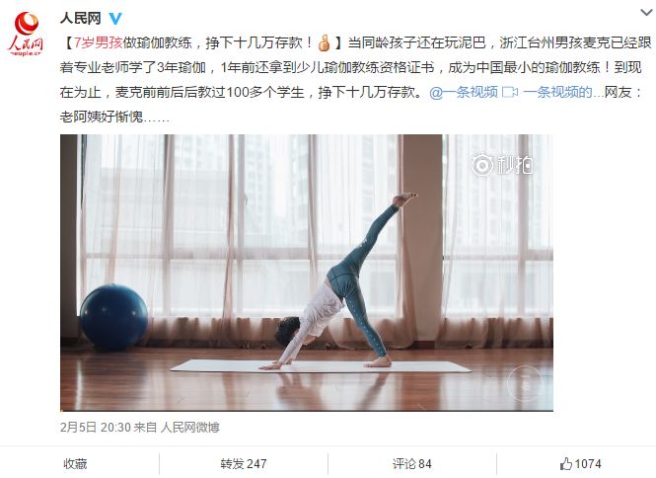656x478 pixels.
Task: Click the thumbs-up emoji in post text
Action: coord(325,42)
